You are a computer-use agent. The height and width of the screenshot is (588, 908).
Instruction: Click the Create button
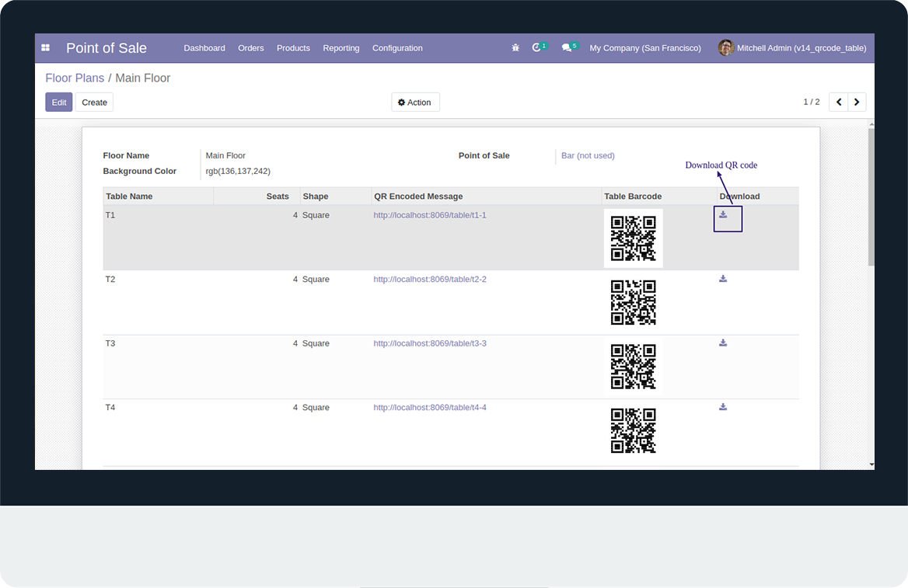(x=94, y=102)
